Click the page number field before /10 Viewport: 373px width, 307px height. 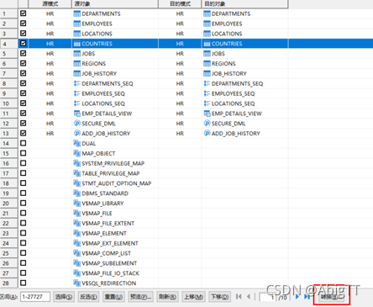[268, 297]
